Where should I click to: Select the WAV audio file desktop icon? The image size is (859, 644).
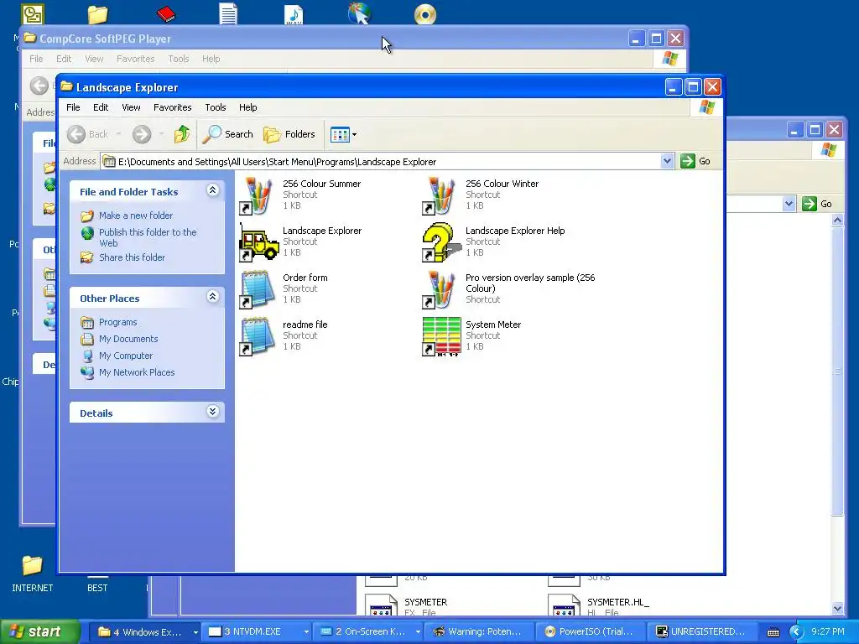[x=294, y=14]
